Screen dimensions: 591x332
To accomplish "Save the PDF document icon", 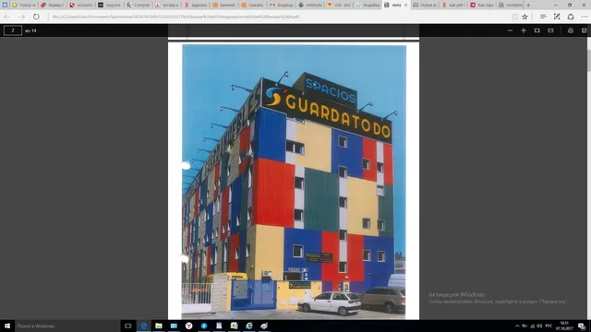I will pyautogui.click(x=584, y=30).
